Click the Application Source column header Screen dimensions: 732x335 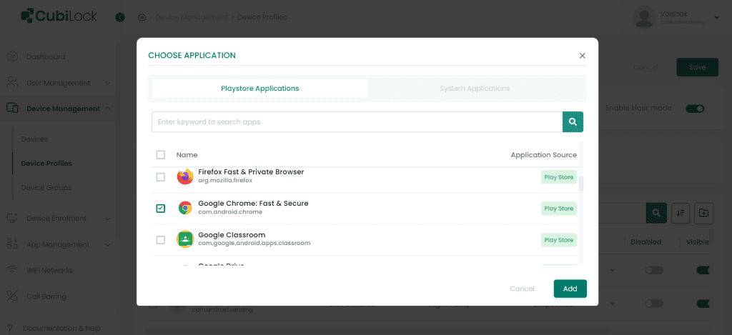(544, 155)
